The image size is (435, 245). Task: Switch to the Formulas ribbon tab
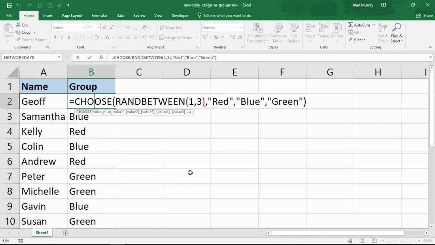(x=99, y=15)
